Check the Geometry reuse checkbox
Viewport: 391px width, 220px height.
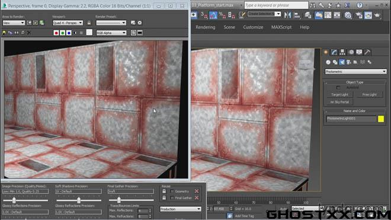(x=172, y=192)
